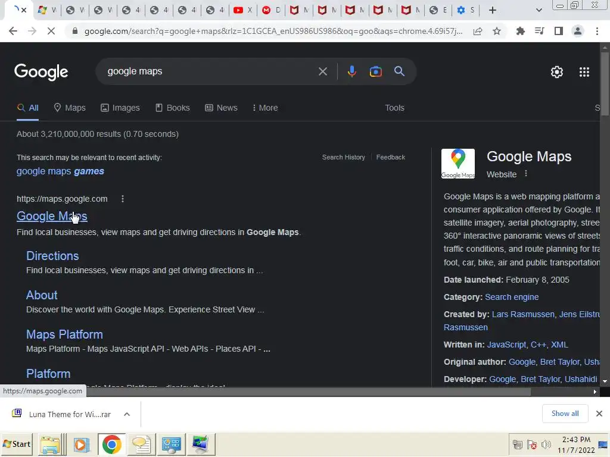Viewport: 610px width, 457px height.
Task: Click in the google maps search field
Action: [x=210, y=71]
